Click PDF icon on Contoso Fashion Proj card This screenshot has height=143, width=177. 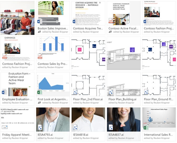point(4,56)
